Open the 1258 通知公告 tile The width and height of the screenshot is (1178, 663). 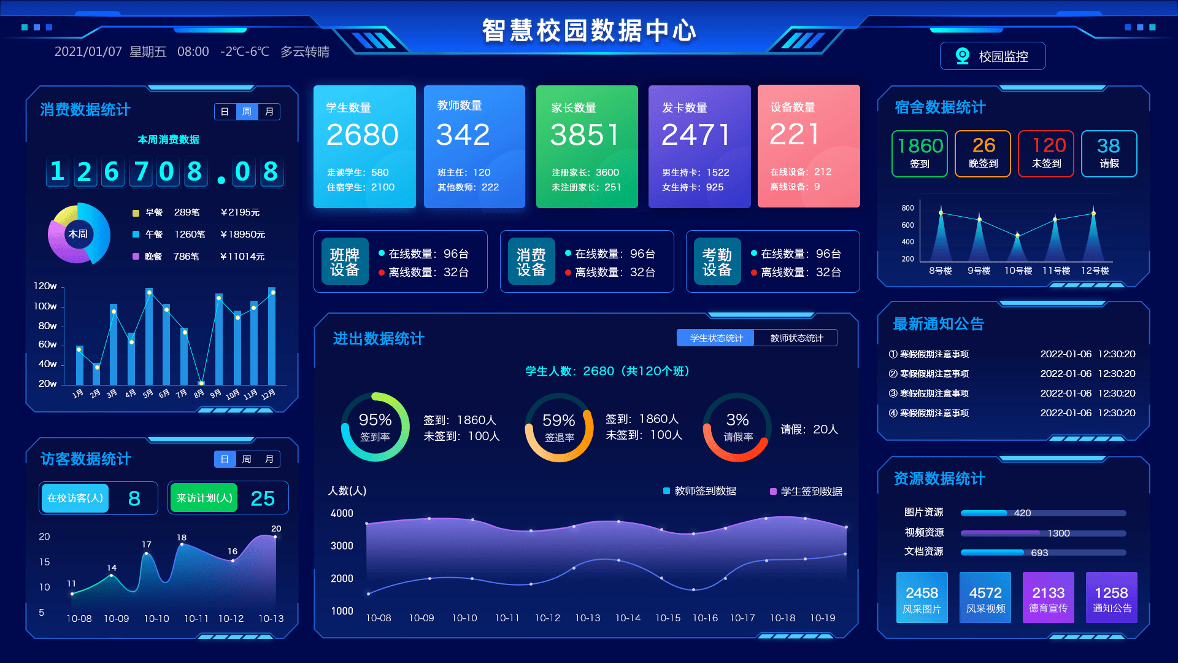pyautogui.click(x=1112, y=598)
